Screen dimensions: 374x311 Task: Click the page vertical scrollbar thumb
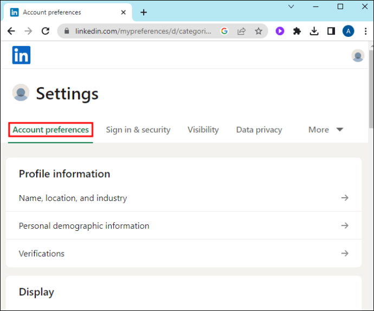pyautogui.click(x=371, y=89)
